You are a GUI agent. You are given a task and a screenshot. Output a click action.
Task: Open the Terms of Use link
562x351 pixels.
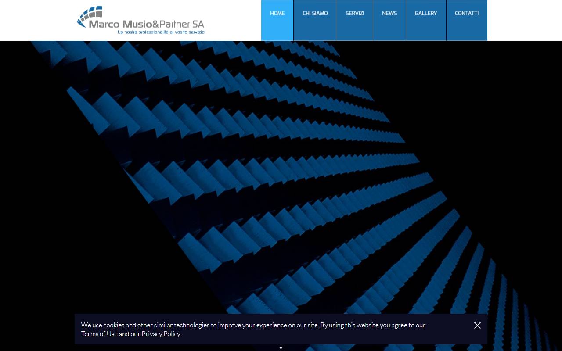pyautogui.click(x=99, y=334)
